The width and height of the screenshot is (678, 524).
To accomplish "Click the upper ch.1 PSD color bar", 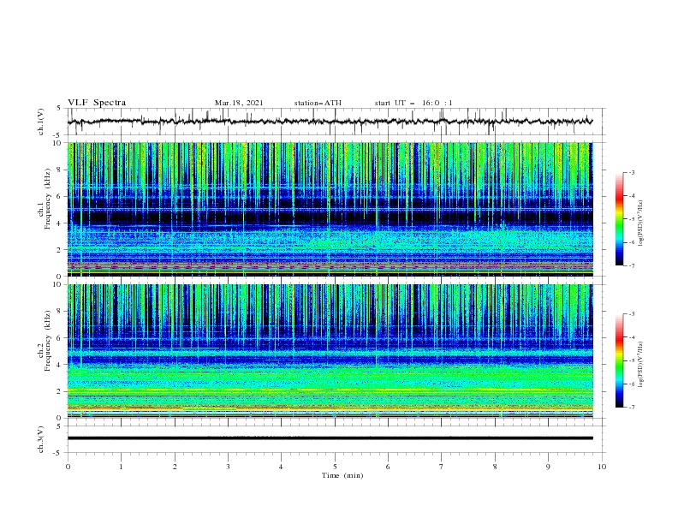I will click(x=619, y=219).
